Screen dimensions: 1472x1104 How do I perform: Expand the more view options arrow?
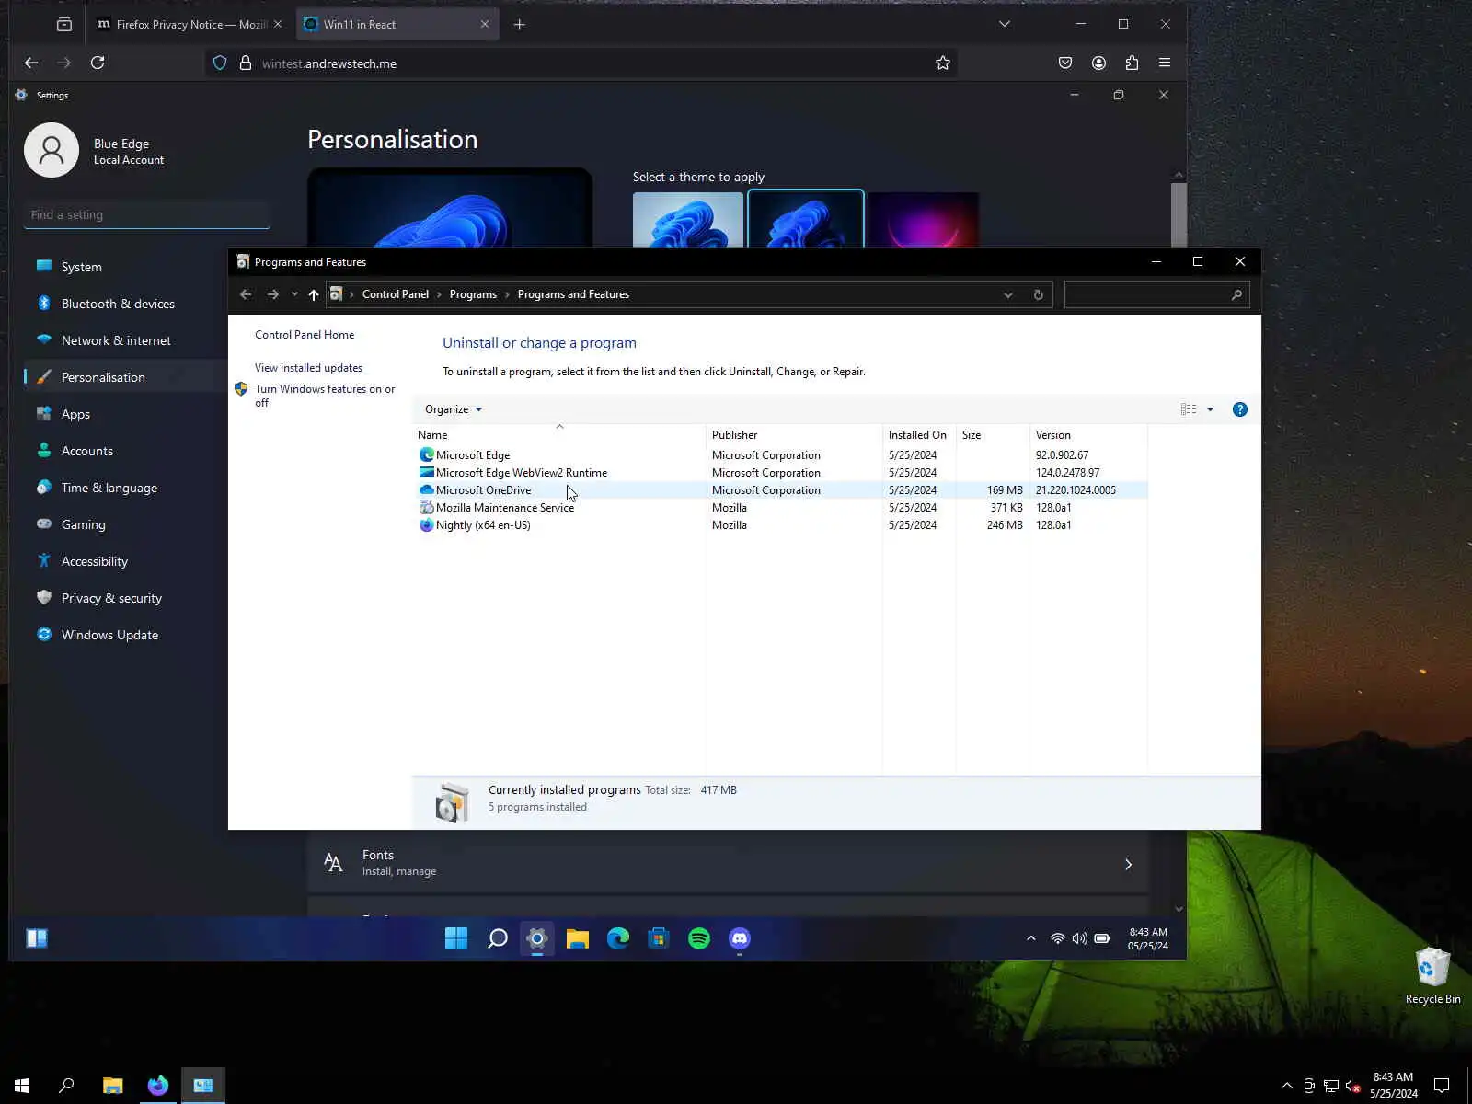point(1210,409)
